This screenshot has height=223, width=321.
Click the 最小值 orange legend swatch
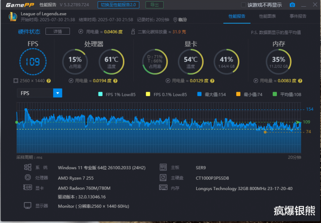tap(238, 94)
